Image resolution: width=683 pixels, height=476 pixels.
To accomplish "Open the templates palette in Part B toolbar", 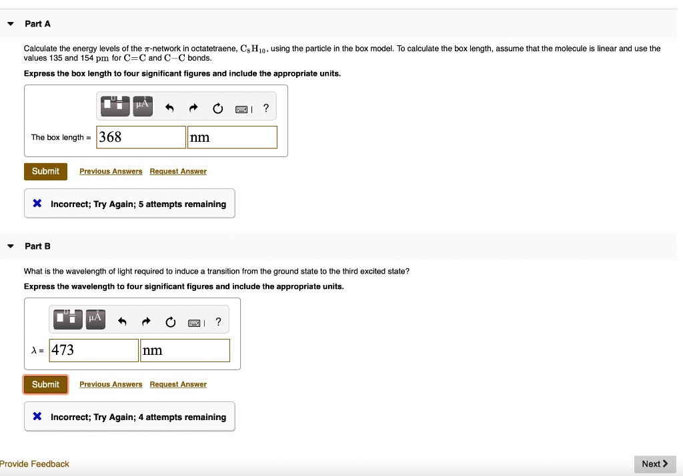I will pyautogui.click(x=67, y=319).
